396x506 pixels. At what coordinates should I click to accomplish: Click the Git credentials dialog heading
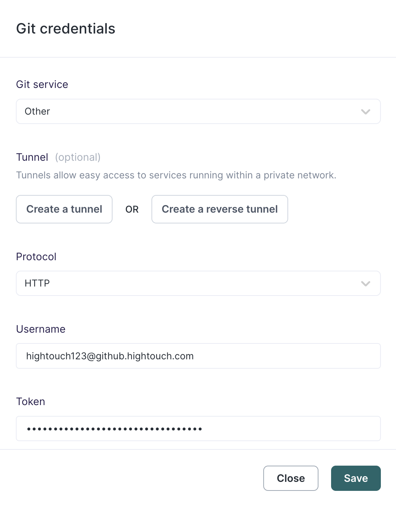[66, 29]
